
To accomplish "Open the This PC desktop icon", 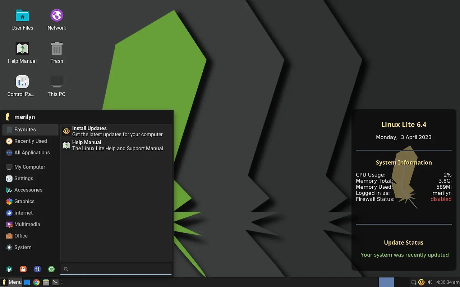I will (57, 86).
